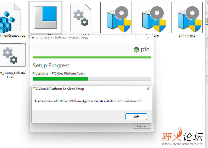The image size is (208, 148).
Task: Close the Platform Services Setup window
Action: pyautogui.click(x=148, y=38)
